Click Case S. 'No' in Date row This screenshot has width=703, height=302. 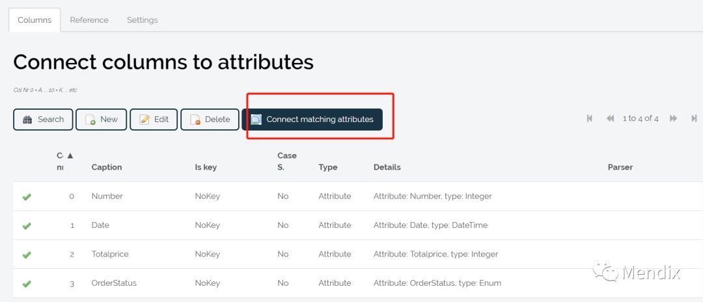point(283,225)
